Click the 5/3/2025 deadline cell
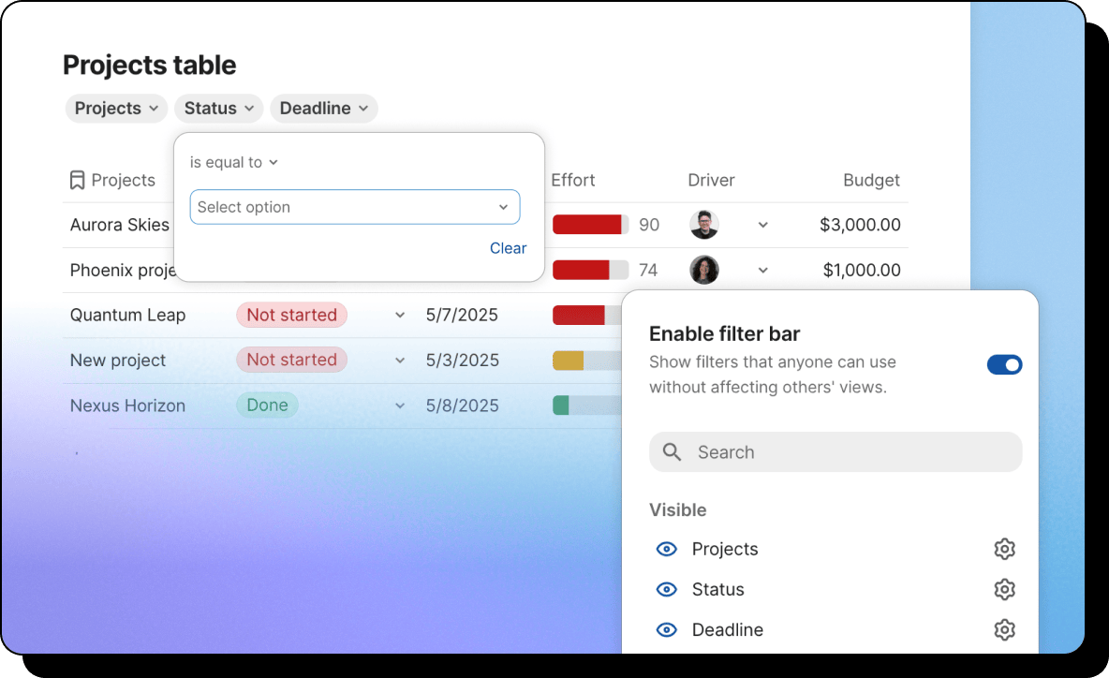Screen dimensions: 1109x678 [462, 360]
